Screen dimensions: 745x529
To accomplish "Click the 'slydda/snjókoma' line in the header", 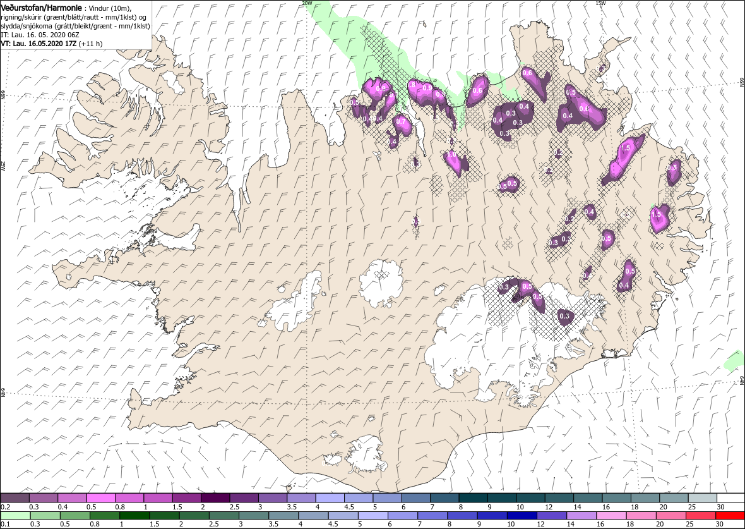I will pos(75,26).
